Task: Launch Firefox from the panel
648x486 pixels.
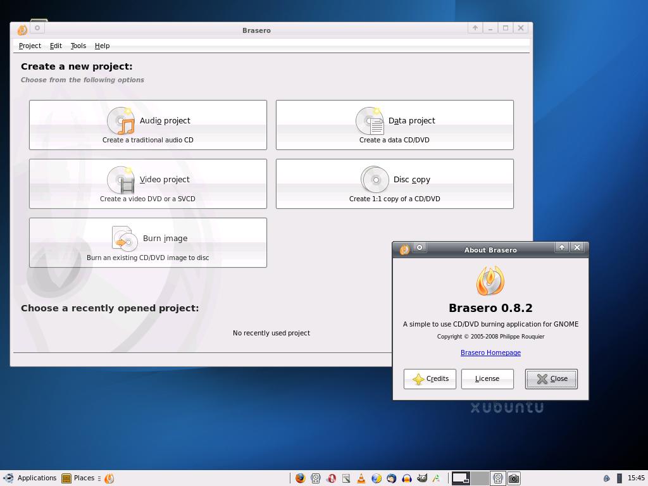Action: (x=301, y=478)
